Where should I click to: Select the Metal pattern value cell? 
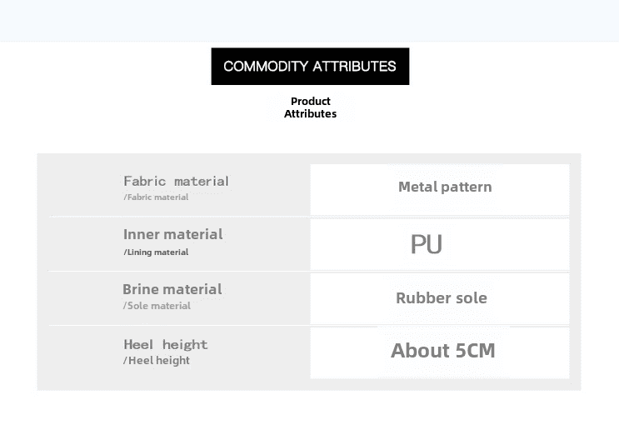[444, 187]
